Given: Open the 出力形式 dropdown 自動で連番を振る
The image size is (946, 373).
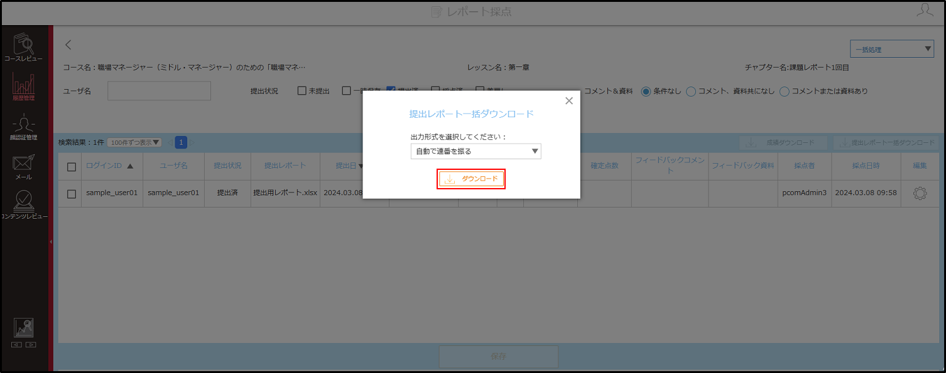Looking at the screenshot, I should pyautogui.click(x=476, y=151).
